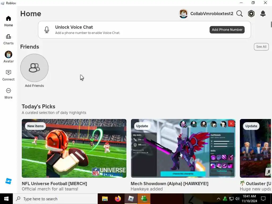Viewport: 272px width, 204px height.
Task: Open the Robux balance icon
Action: pyautogui.click(x=251, y=14)
